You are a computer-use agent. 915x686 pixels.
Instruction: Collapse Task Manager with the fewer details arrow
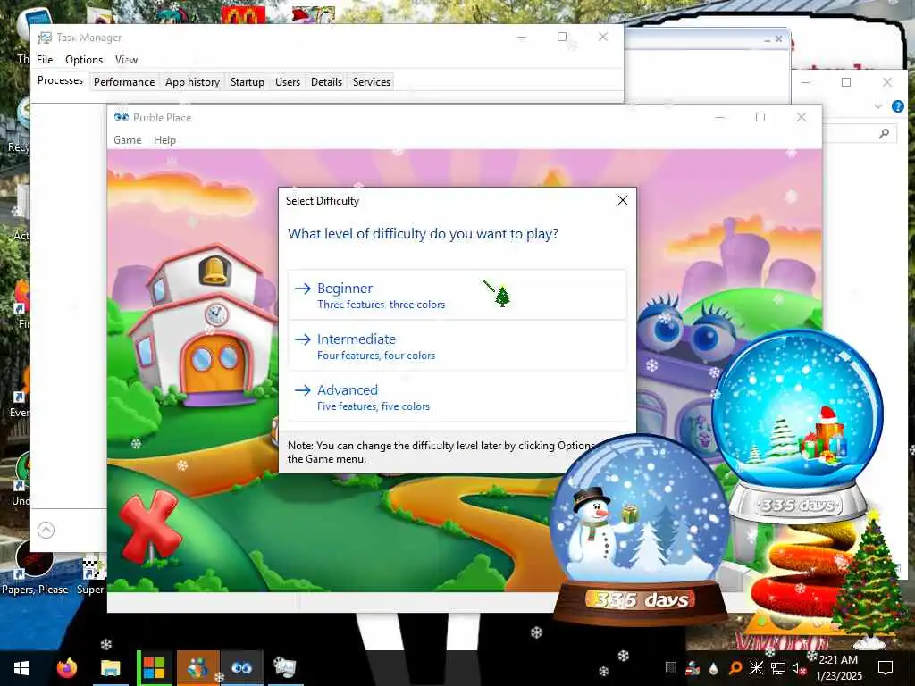point(46,530)
